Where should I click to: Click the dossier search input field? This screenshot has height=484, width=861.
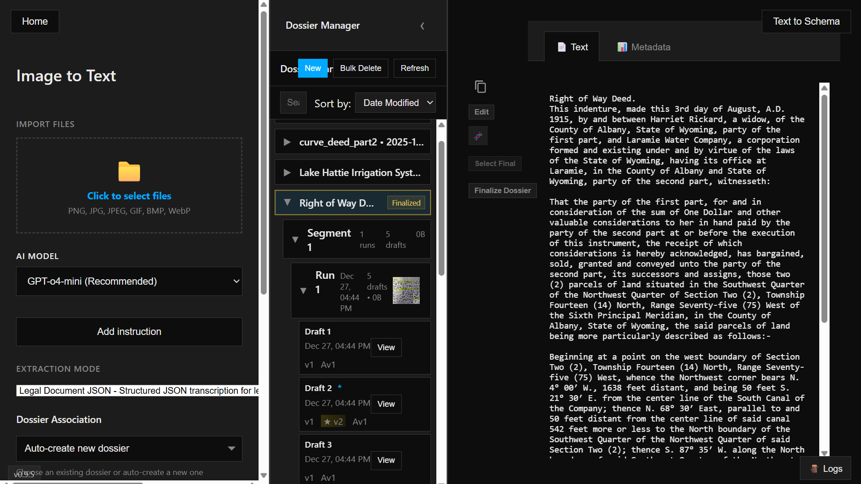[293, 103]
